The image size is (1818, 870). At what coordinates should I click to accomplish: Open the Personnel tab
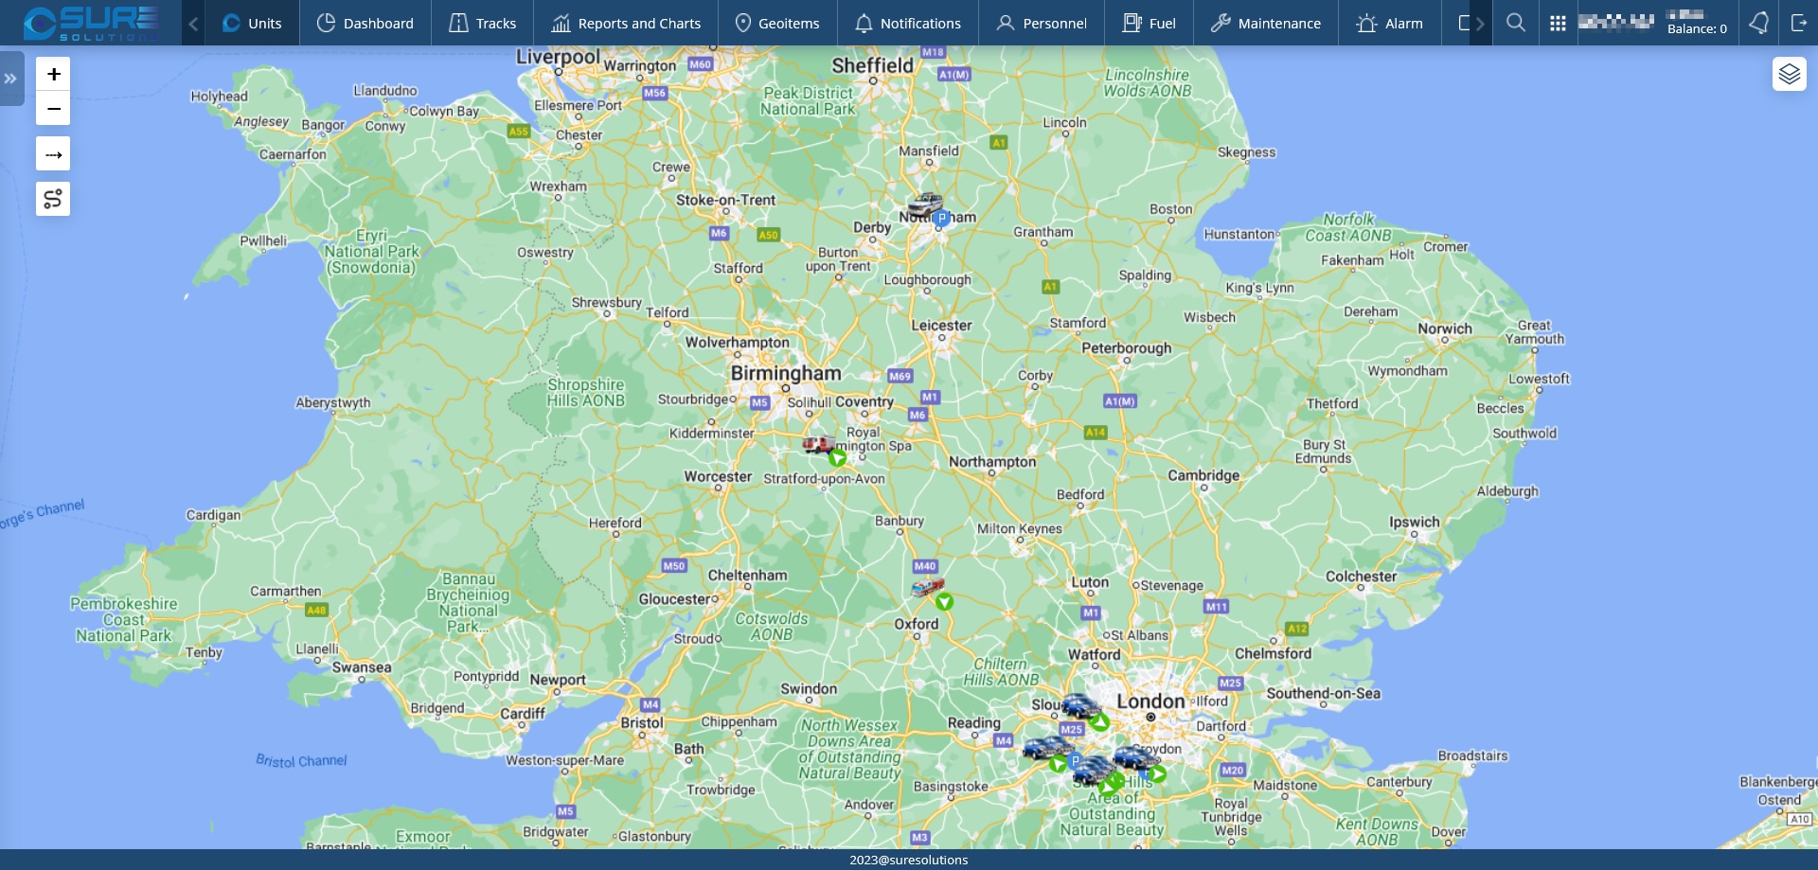(x=1042, y=23)
